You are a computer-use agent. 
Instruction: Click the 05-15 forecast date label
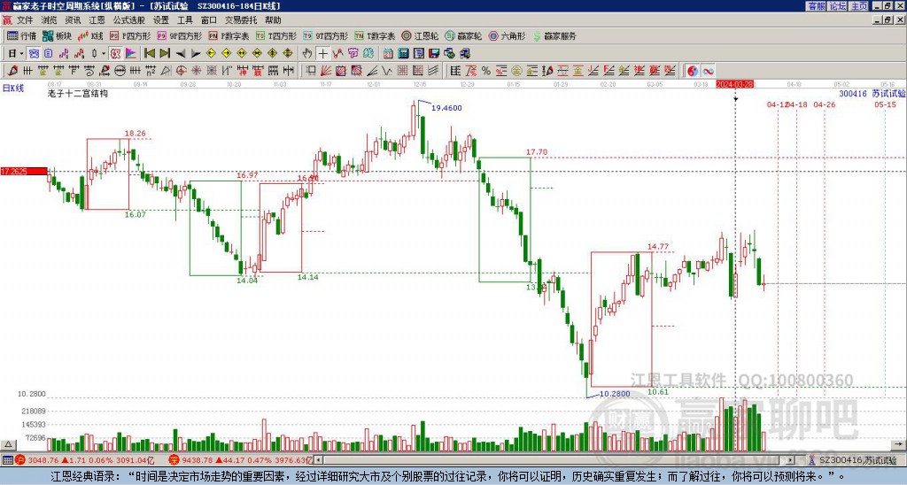(885, 104)
